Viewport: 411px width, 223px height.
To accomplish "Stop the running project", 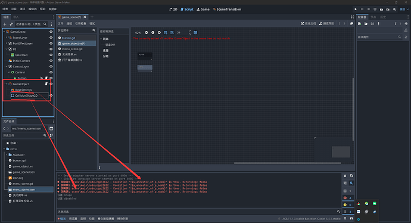I will tap(368, 9).
